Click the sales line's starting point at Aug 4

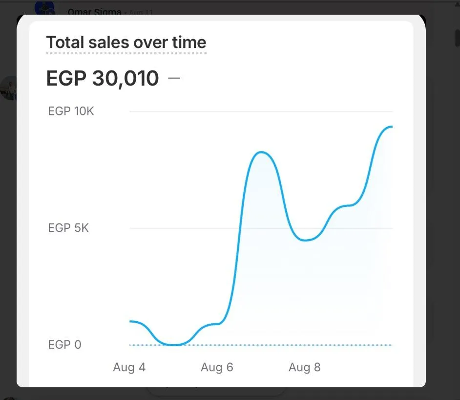click(131, 321)
